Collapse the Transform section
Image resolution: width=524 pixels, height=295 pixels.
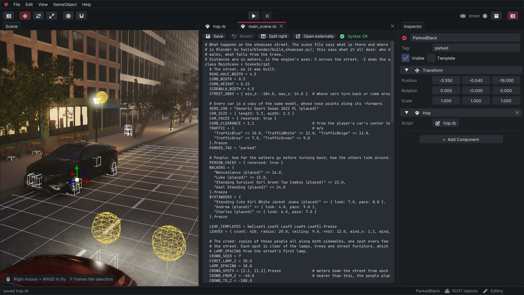tap(406, 70)
